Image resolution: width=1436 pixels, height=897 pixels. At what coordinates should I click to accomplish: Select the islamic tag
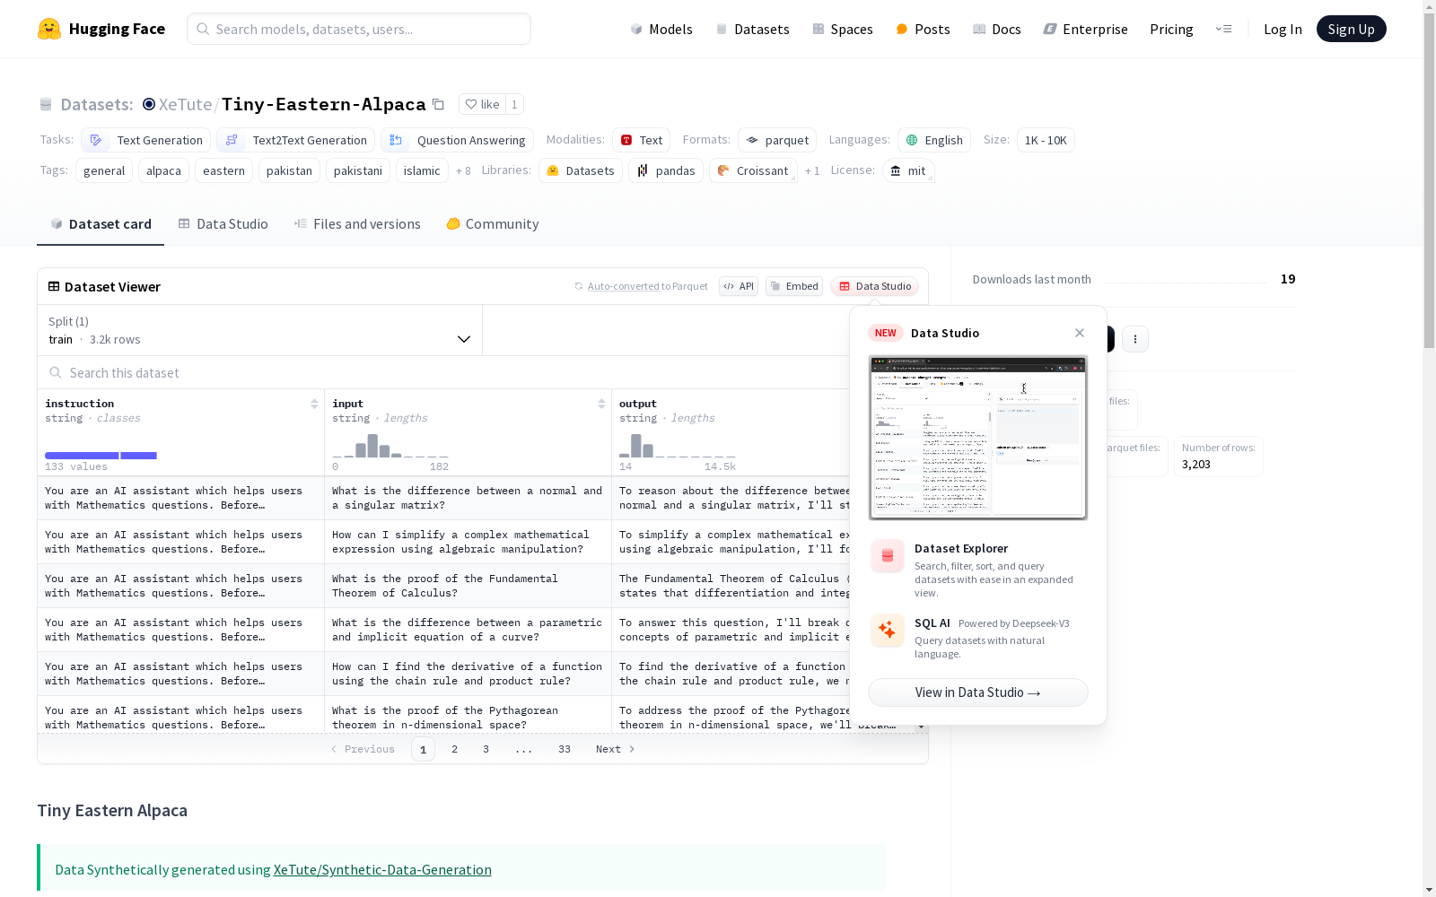click(x=422, y=170)
